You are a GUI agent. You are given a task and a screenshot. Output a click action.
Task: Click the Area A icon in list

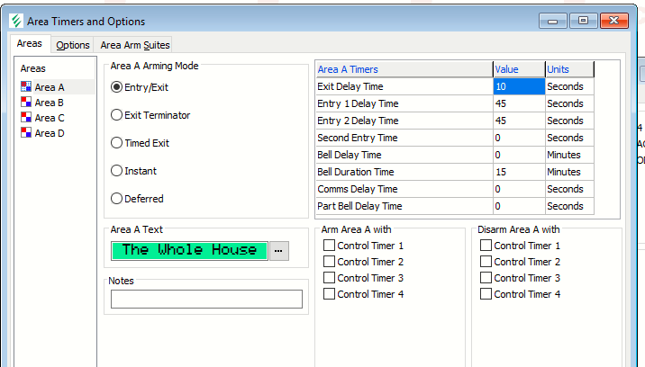tap(25, 87)
